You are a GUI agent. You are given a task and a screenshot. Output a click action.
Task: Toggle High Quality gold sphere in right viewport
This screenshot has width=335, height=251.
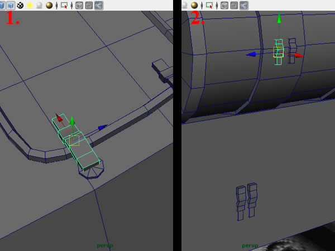tap(194, 6)
